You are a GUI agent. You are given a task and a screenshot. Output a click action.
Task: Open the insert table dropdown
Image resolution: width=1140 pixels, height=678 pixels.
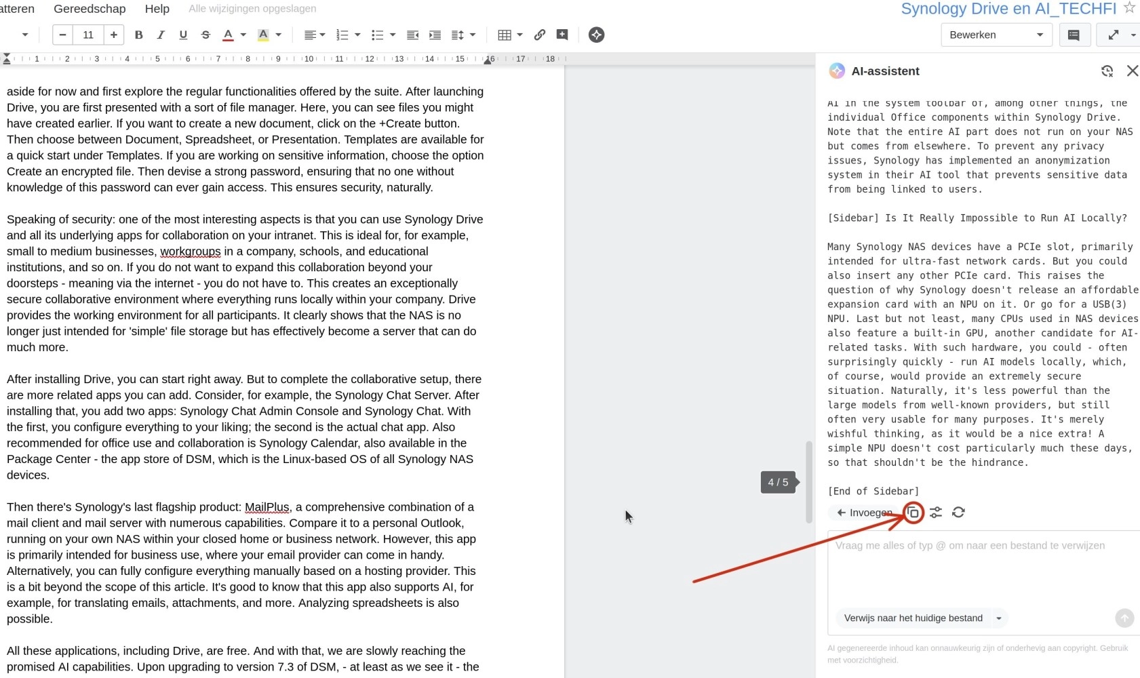click(x=519, y=35)
